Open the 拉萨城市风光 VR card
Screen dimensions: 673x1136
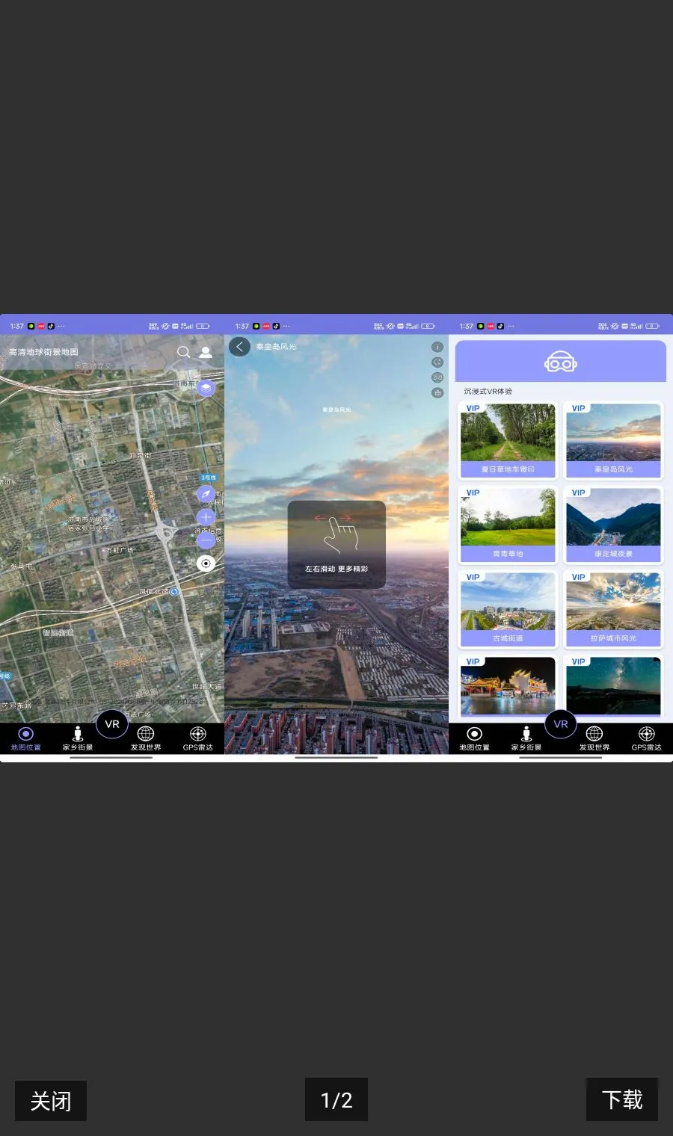pyautogui.click(x=613, y=609)
